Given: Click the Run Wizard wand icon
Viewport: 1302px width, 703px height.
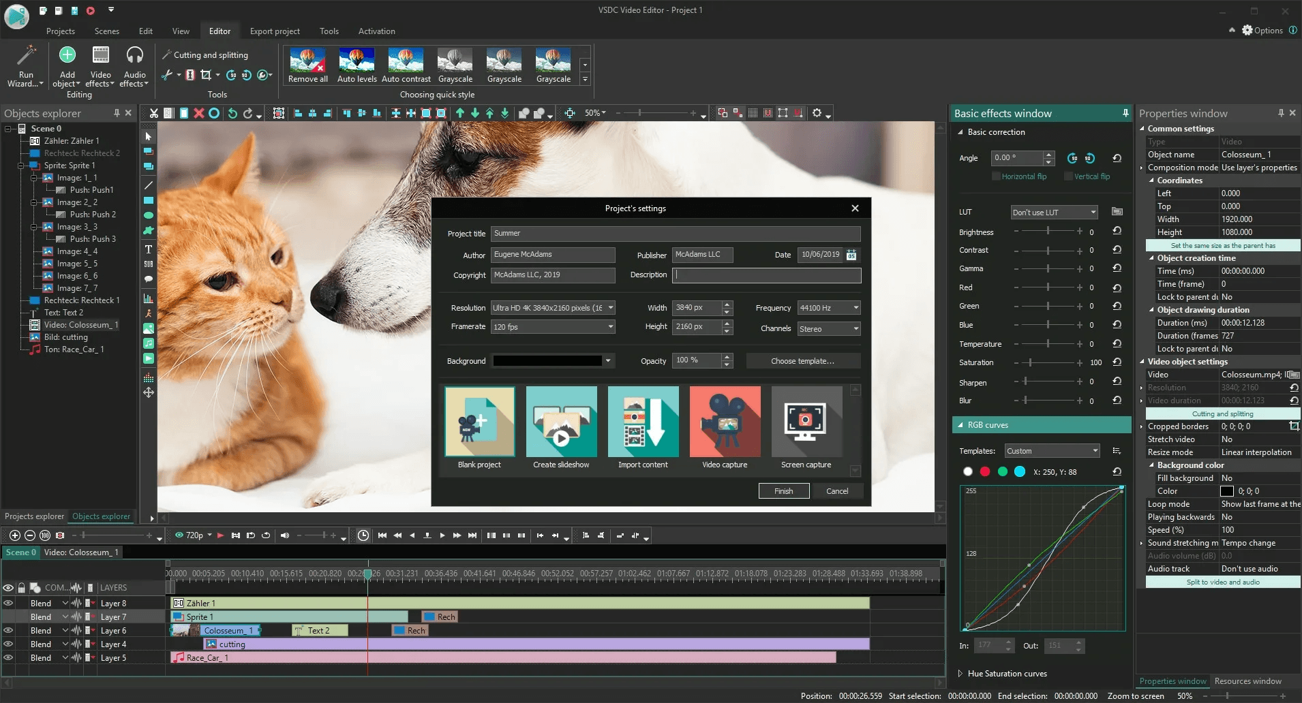Looking at the screenshot, I should [x=26, y=56].
